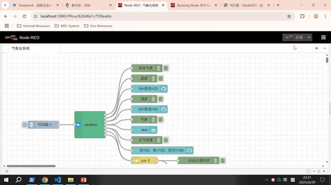Go back in browser history

(x=6, y=16)
